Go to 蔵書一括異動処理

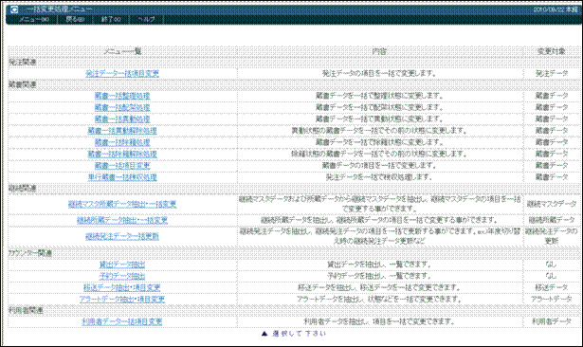pyautogui.click(x=122, y=119)
